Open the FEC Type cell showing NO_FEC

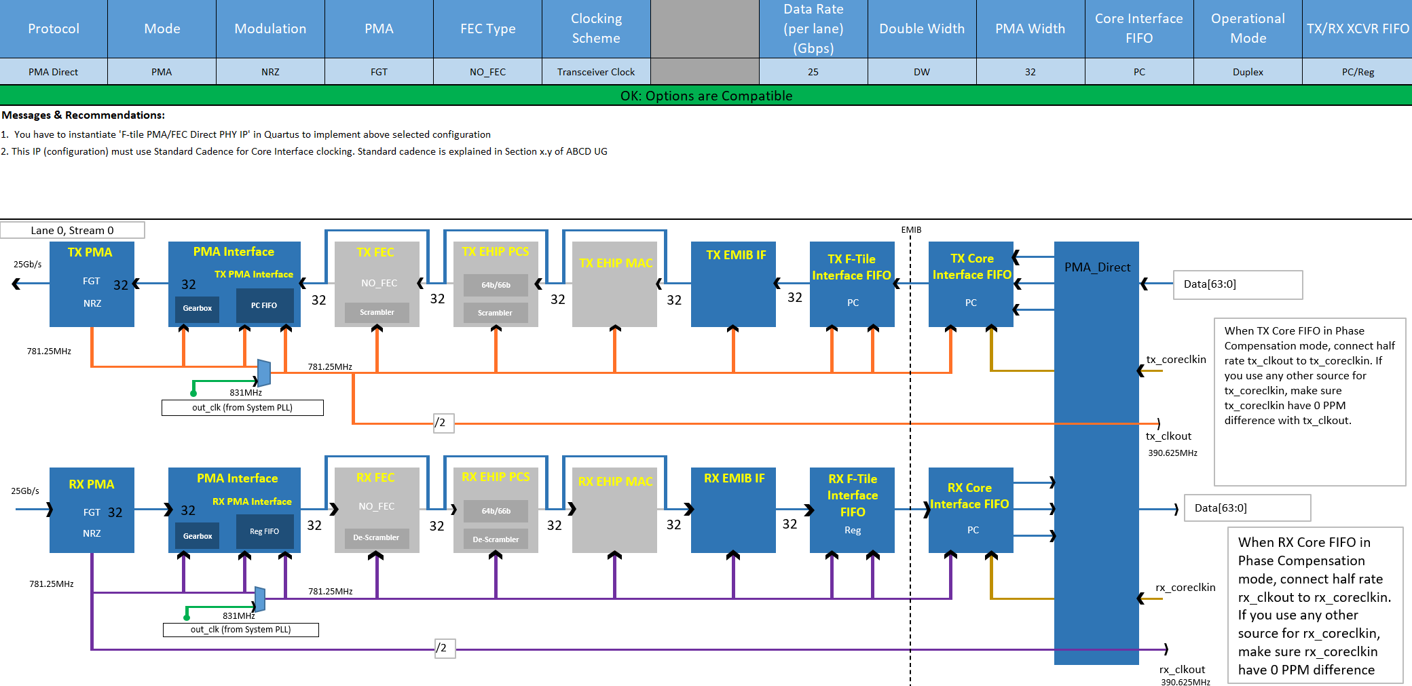pyautogui.click(x=487, y=72)
